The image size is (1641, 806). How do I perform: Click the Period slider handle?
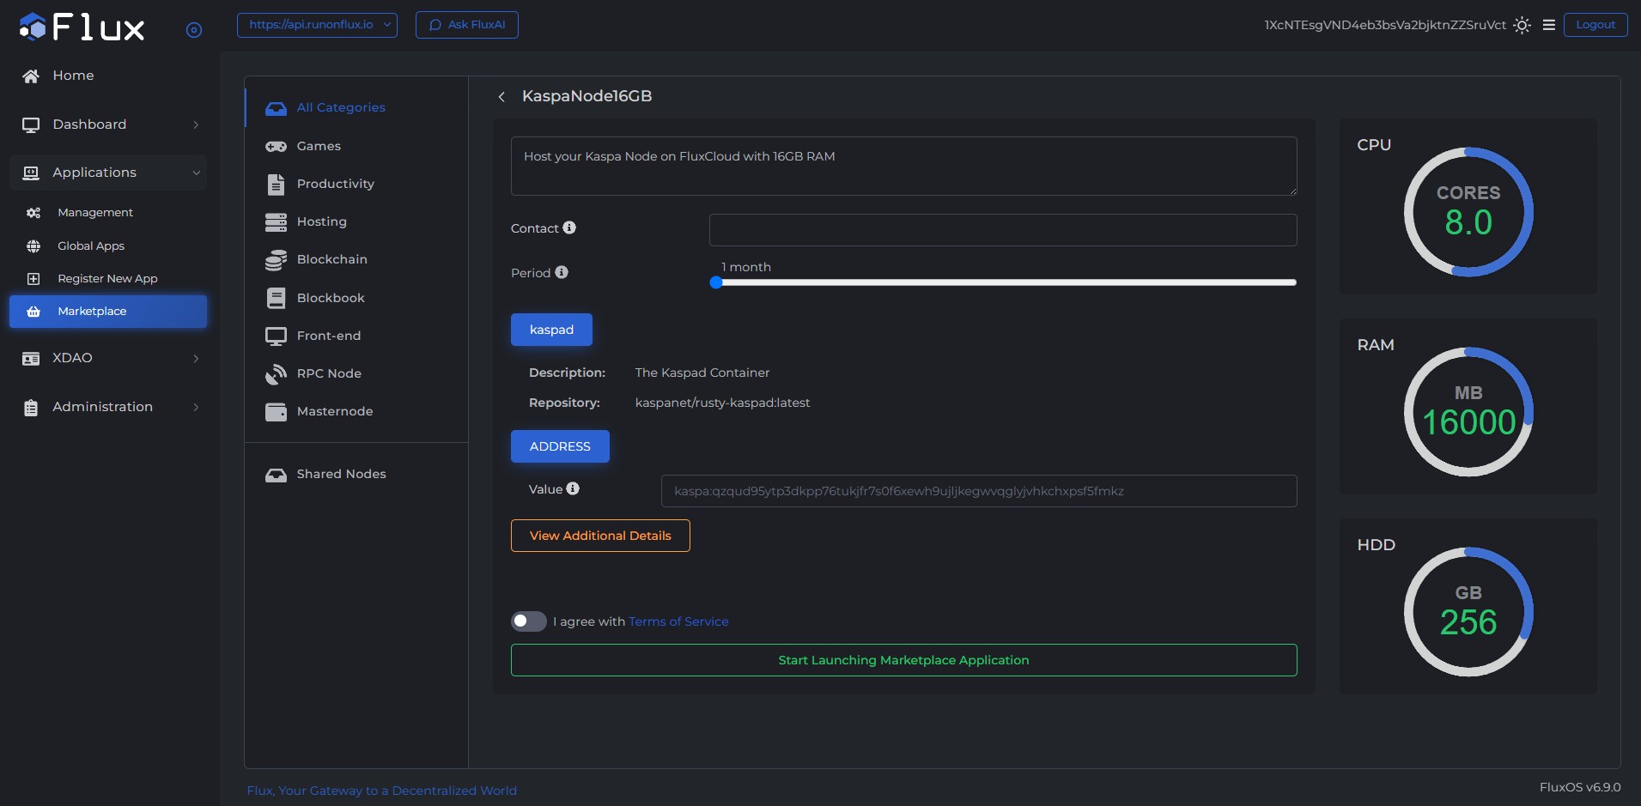pyautogui.click(x=716, y=282)
